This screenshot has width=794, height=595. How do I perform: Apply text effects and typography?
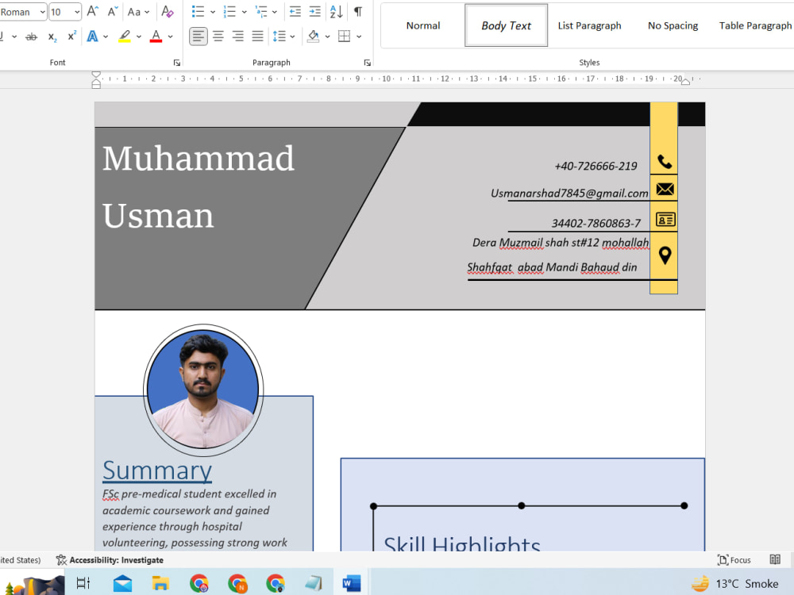coord(93,36)
